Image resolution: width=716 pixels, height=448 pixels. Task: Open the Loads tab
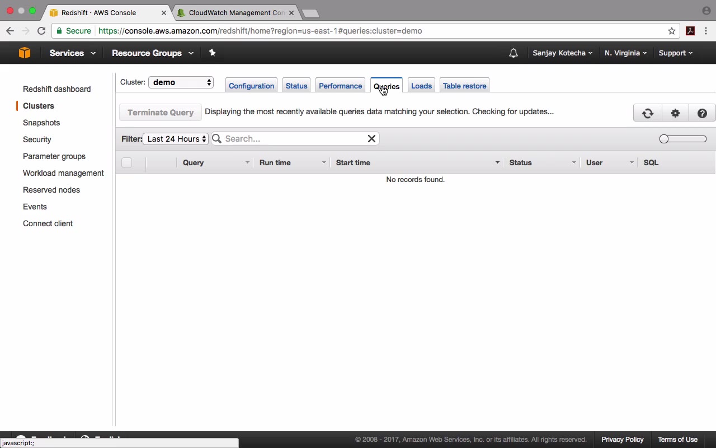tap(421, 86)
